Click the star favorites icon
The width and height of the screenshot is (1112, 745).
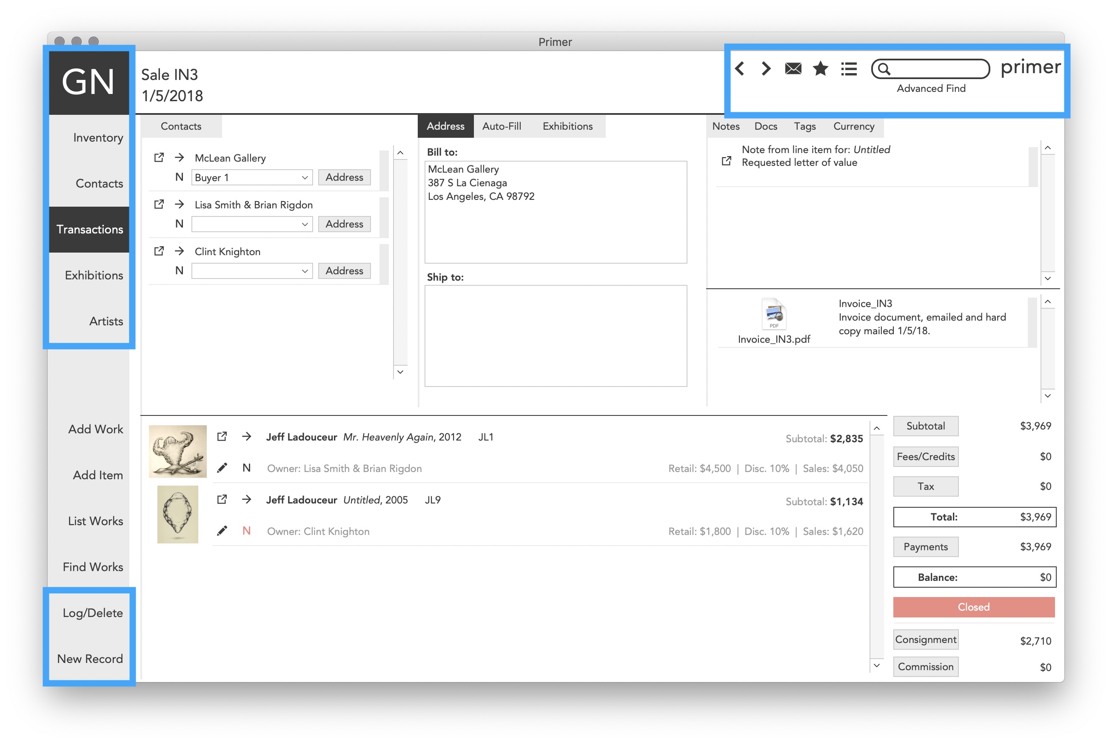[820, 69]
